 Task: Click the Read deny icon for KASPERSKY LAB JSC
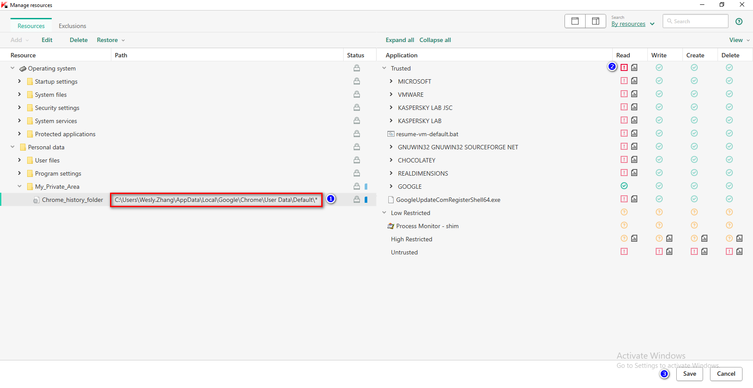click(624, 107)
